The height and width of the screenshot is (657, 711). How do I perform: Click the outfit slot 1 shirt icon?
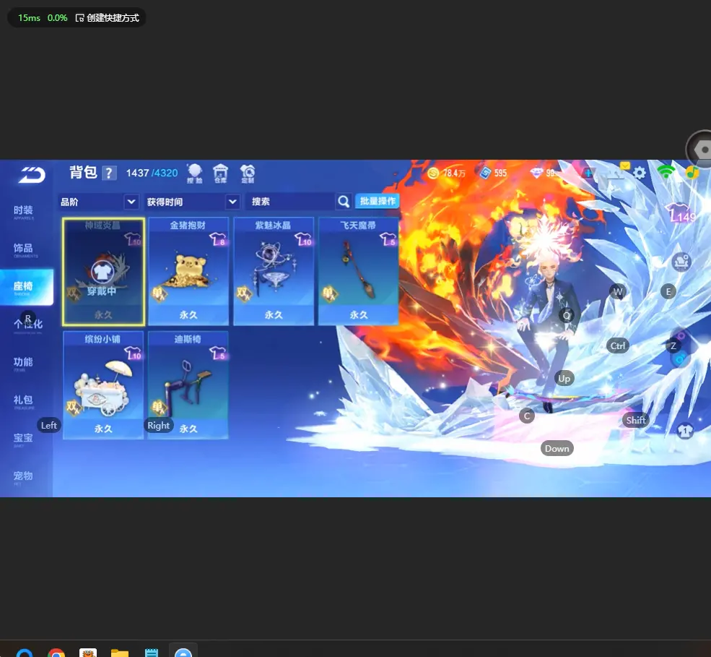685,431
